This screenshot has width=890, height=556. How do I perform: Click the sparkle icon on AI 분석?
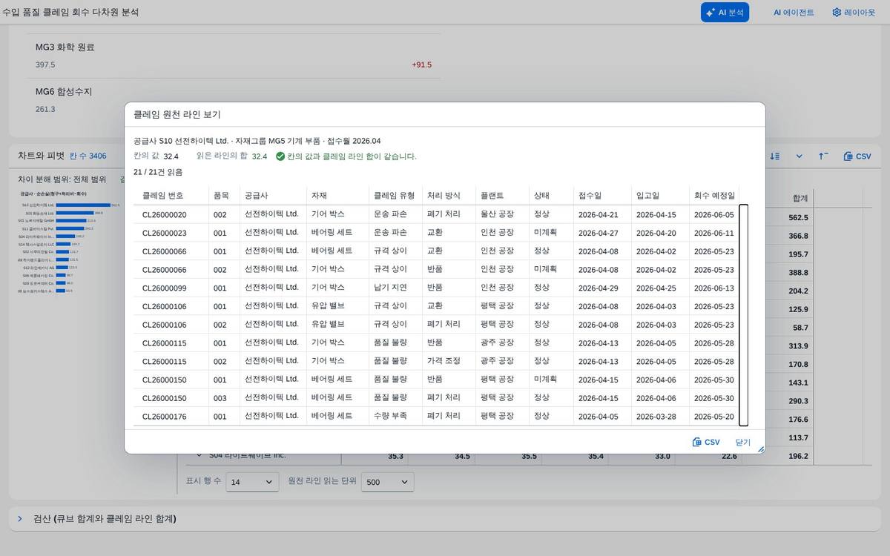[711, 13]
